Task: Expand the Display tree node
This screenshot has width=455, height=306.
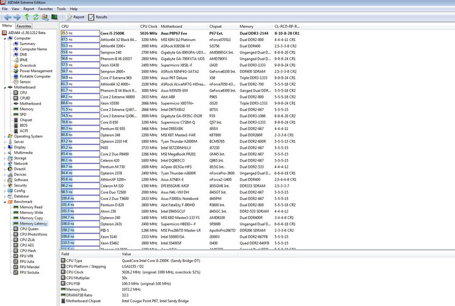Action: pyautogui.click(x=4, y=147)
